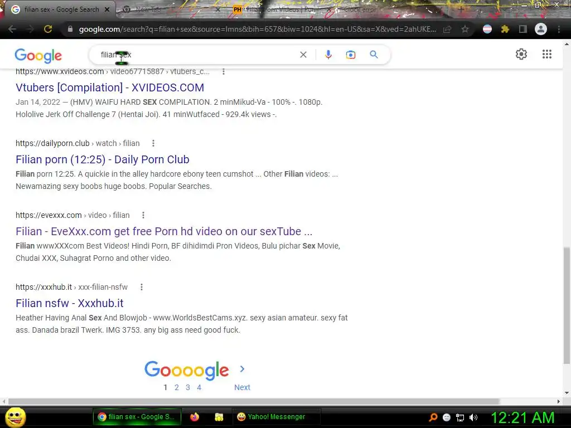Click the https://xxxhub.it breadcrumb text
The image size is (571, 428).
pos(43,287)
